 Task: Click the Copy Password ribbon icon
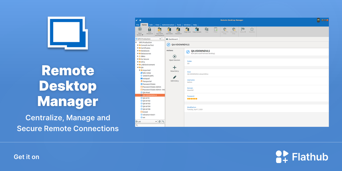click(178, 29)
